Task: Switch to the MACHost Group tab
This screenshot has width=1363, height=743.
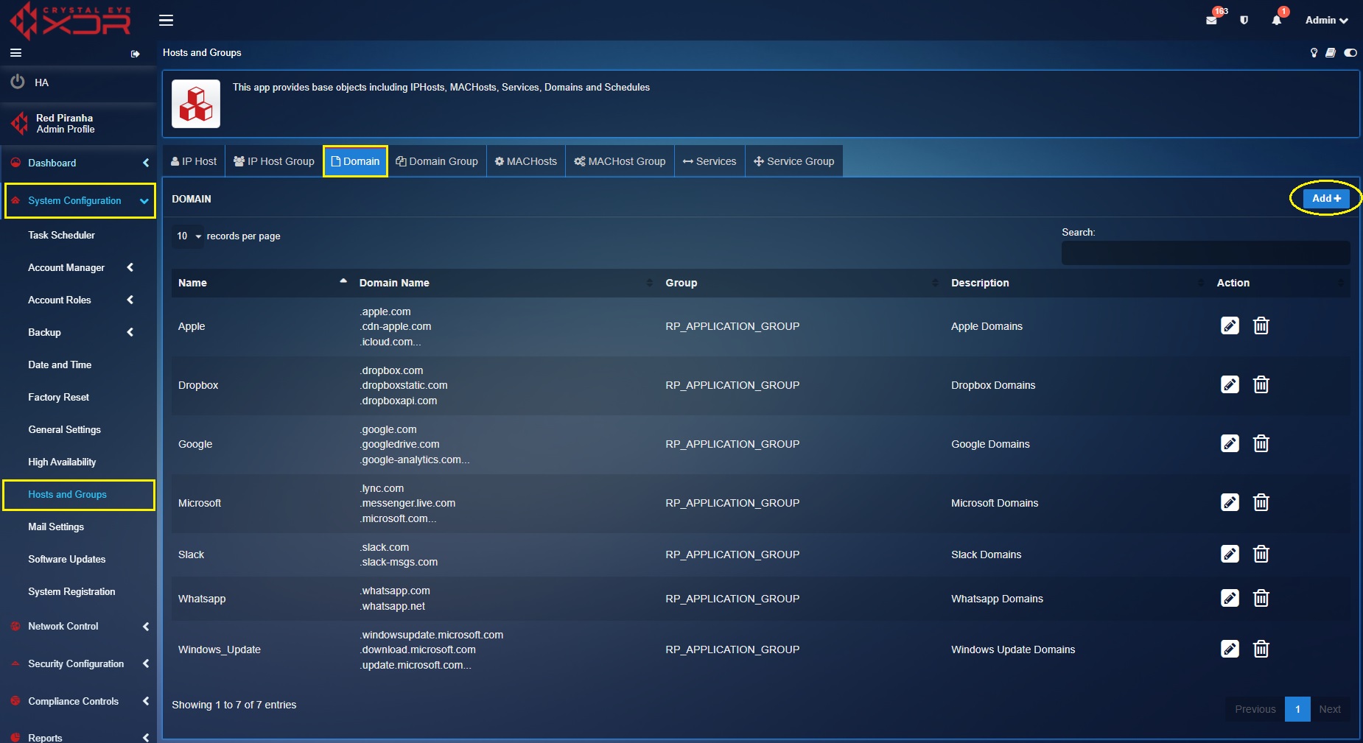Action: click(620, 161)
